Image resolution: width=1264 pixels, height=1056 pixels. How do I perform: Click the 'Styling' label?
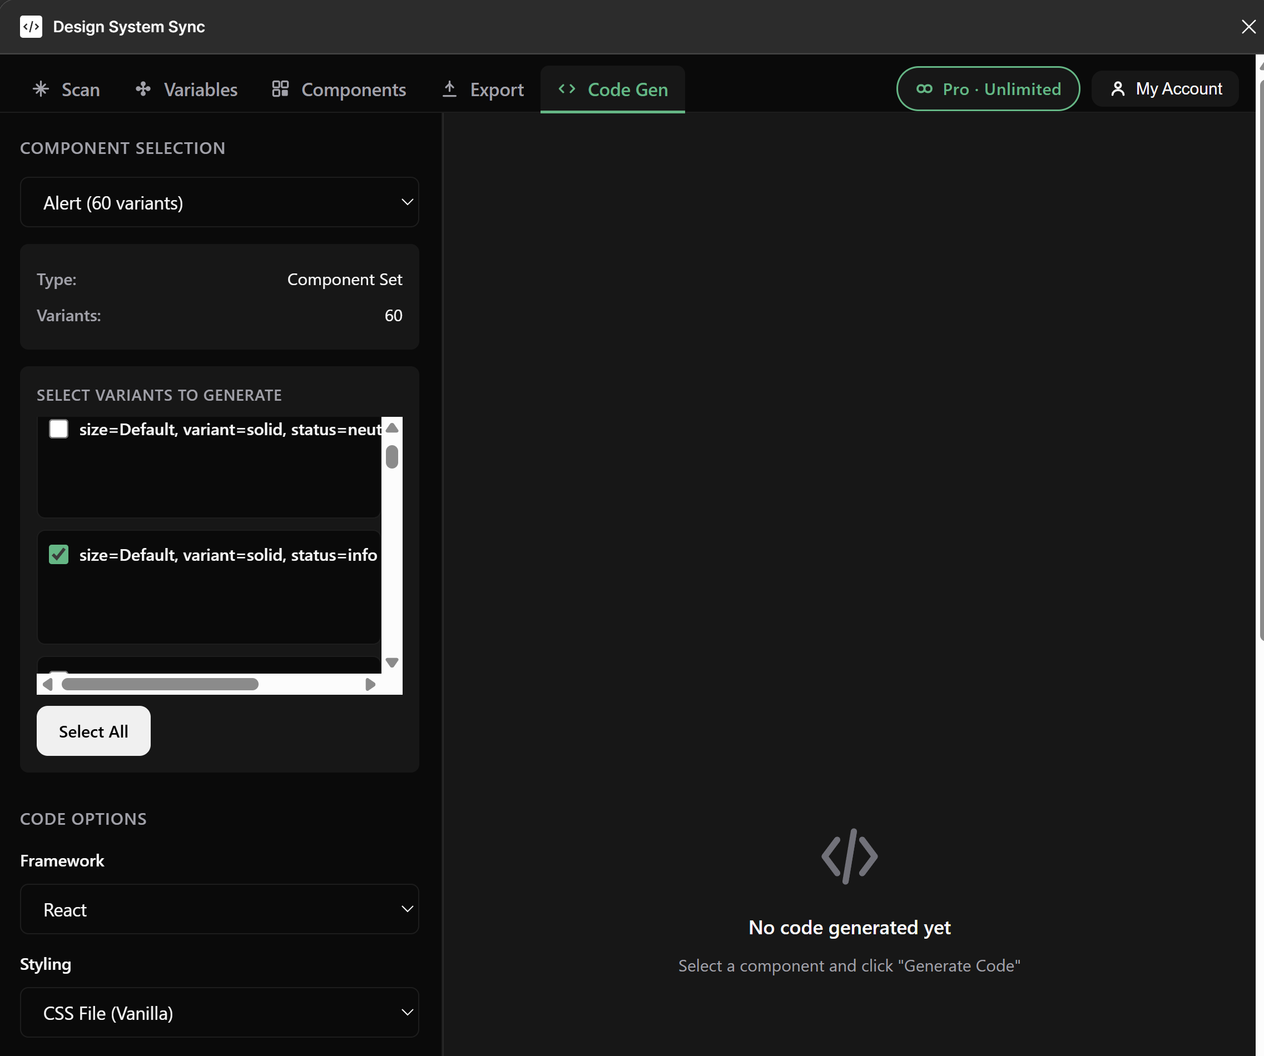pos(46,964)
